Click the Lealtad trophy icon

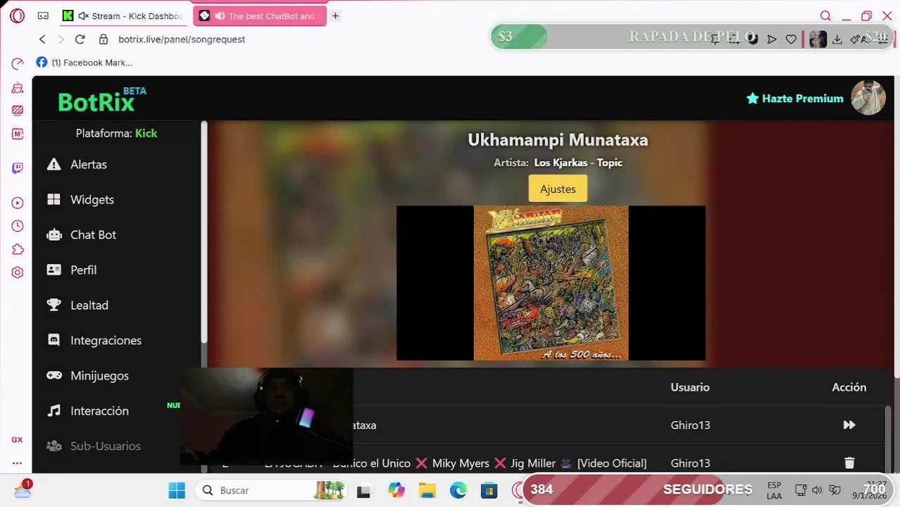[x=54, y=305]
